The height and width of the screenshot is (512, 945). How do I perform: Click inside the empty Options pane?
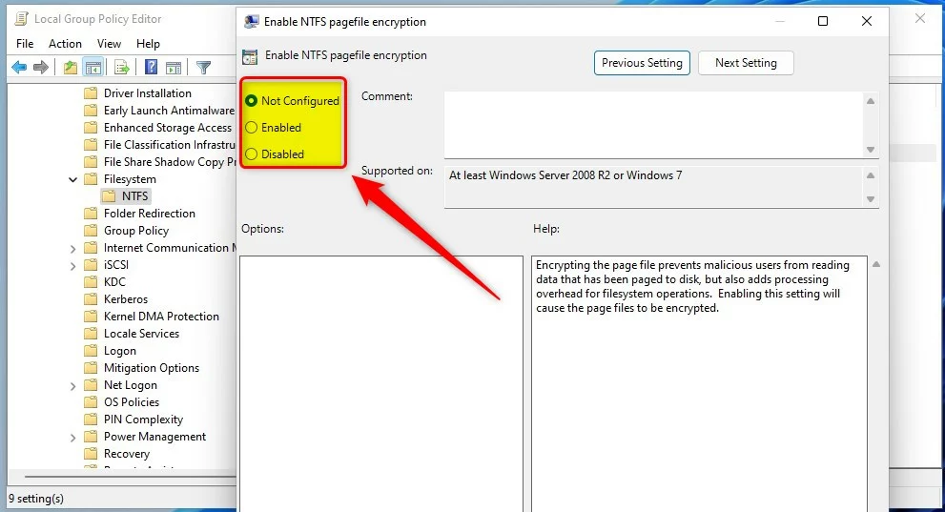381,383
